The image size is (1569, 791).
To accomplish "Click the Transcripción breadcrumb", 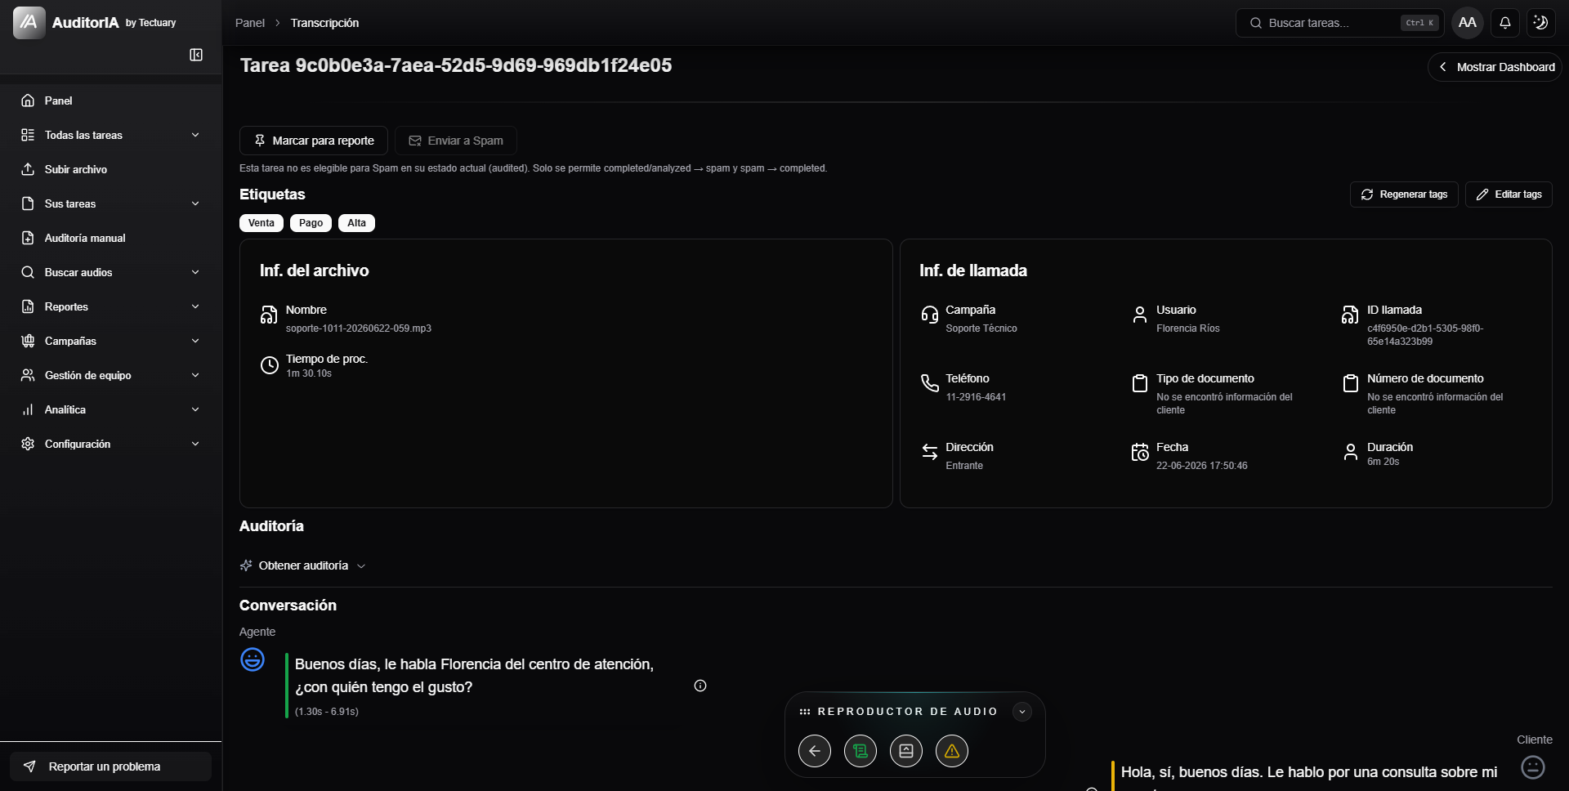I will [324, 23].
